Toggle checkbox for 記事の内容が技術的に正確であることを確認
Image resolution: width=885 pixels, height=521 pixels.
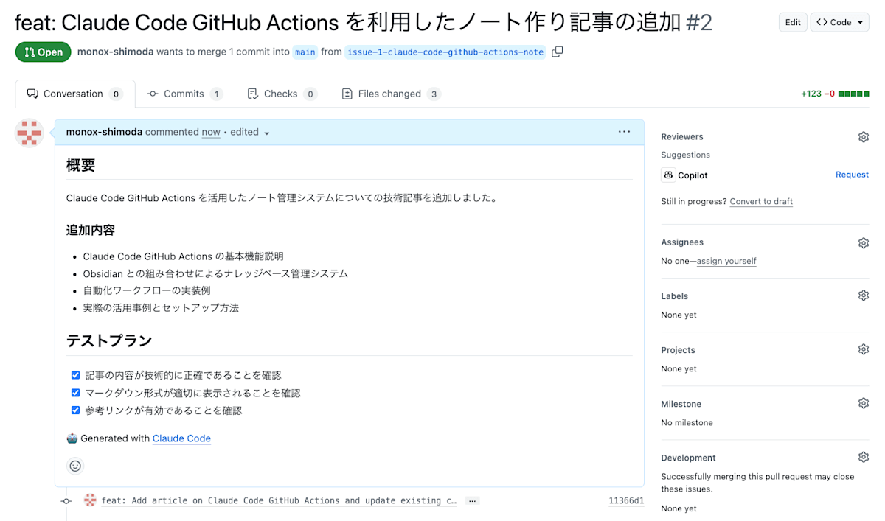(75, 375)
